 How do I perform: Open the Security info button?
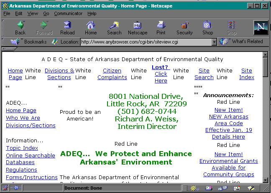(184, 28)
